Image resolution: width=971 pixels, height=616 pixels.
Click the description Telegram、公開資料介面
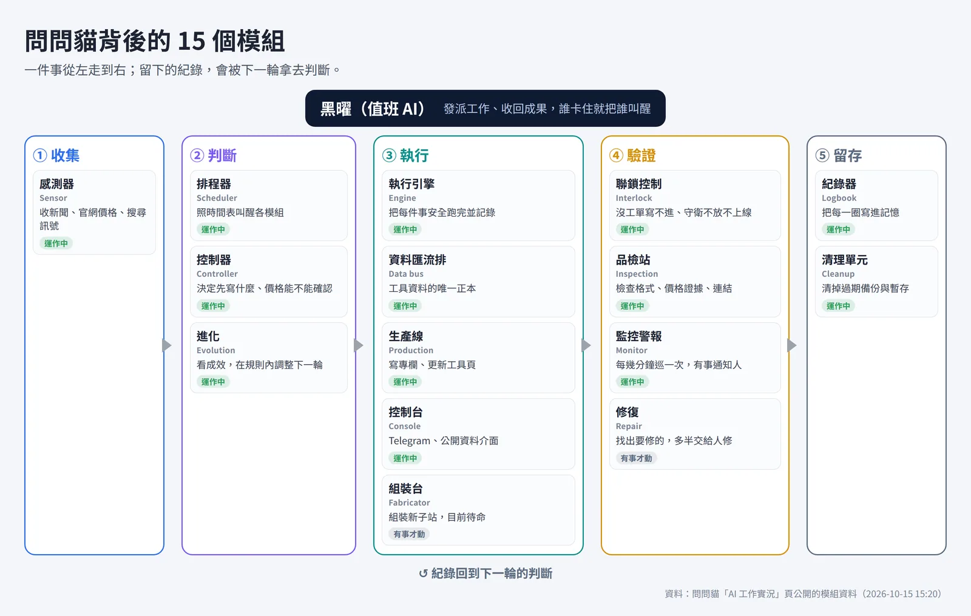(444, 441)
